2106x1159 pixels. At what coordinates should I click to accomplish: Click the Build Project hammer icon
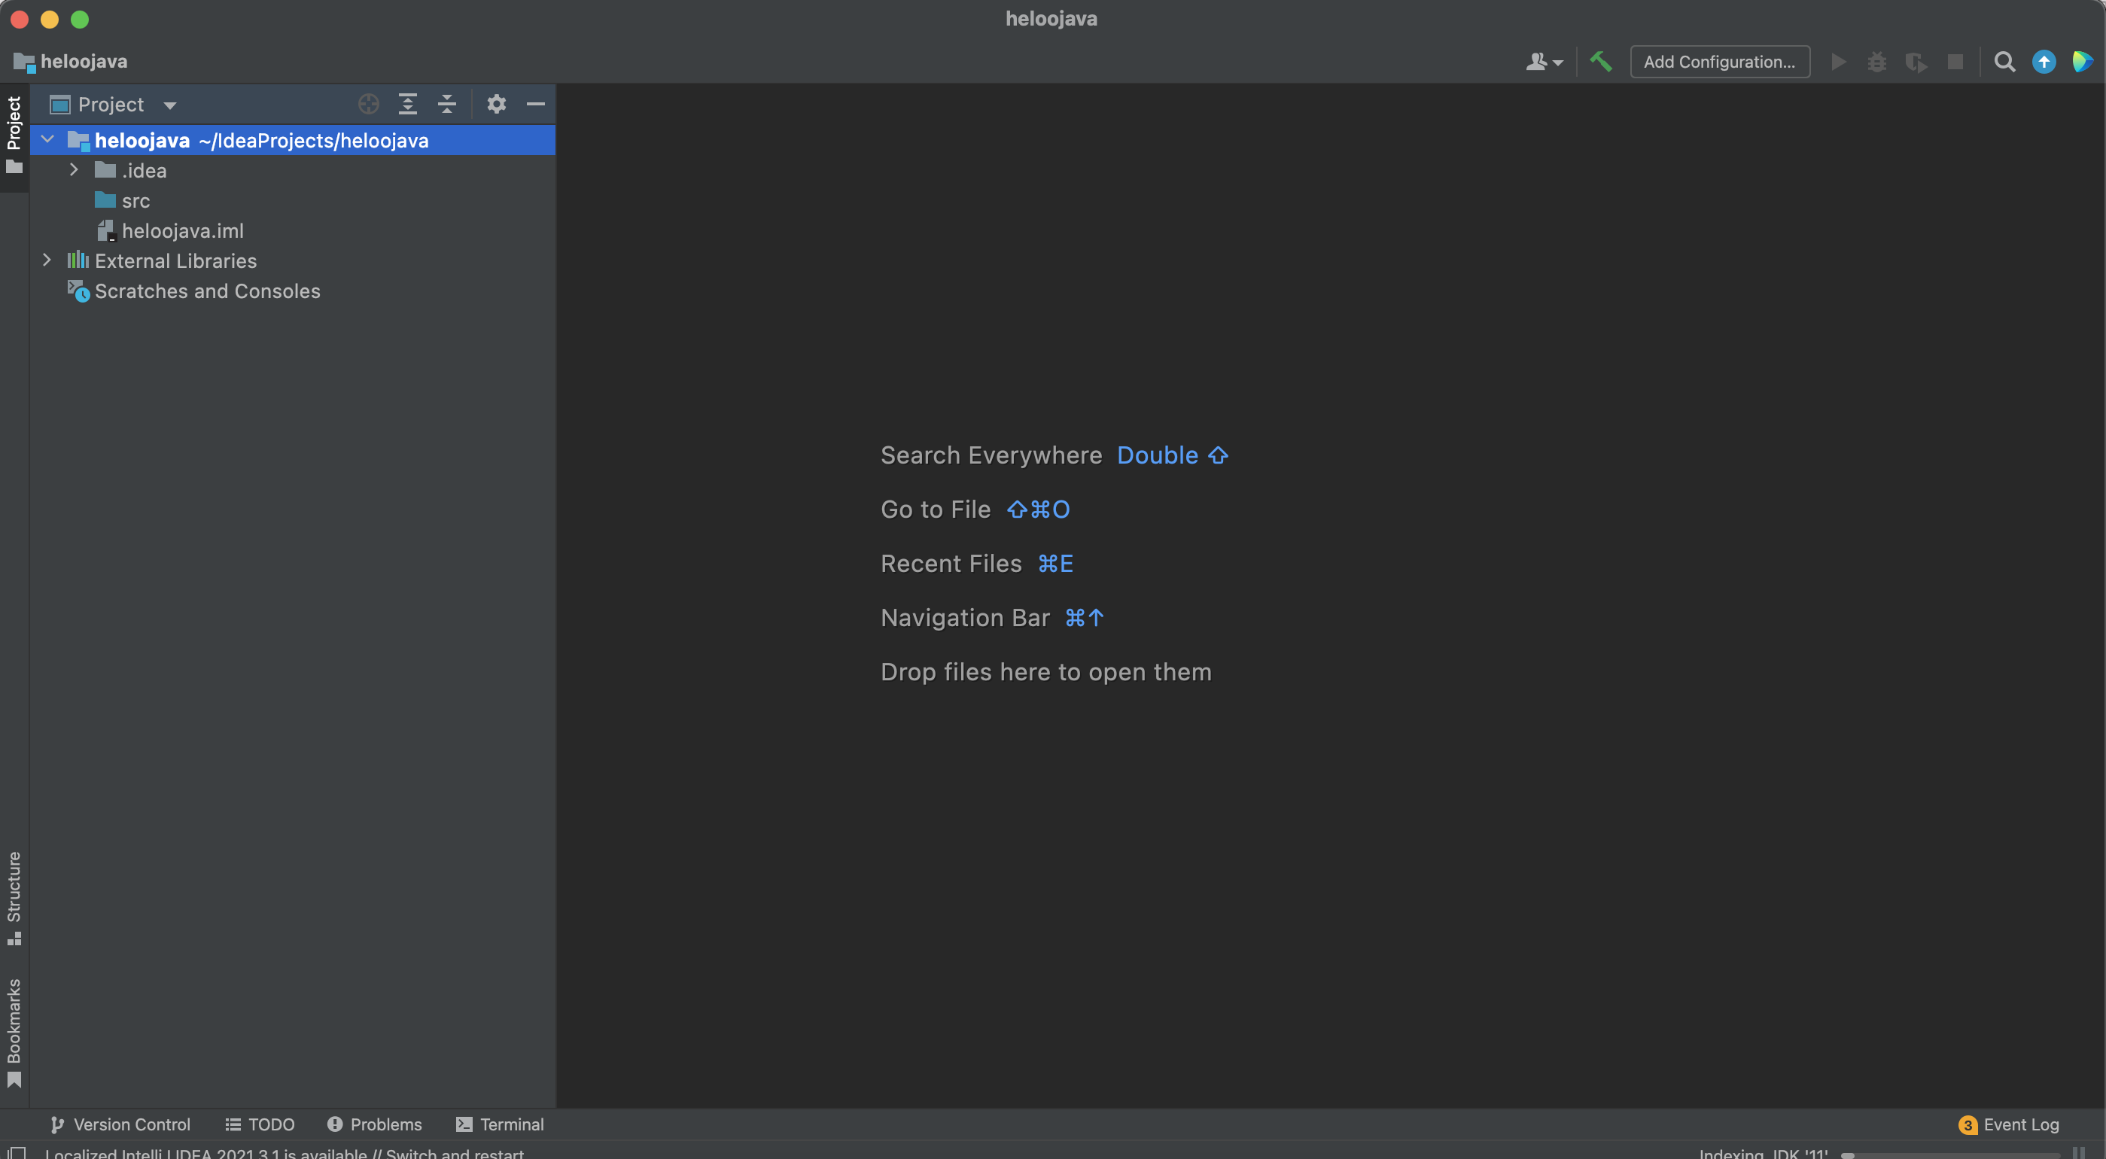tap(1600, 61)
